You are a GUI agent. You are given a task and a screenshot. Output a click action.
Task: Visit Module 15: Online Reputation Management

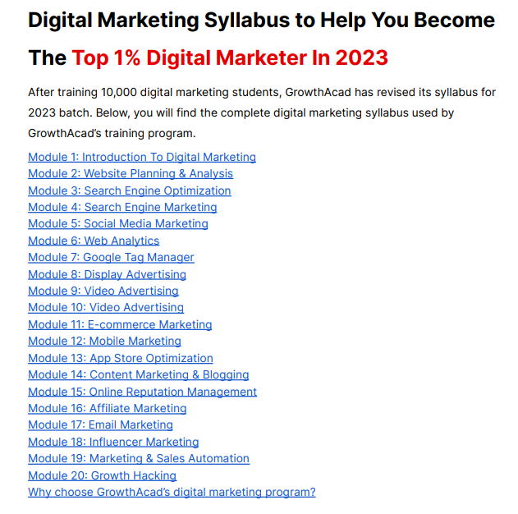142,392
